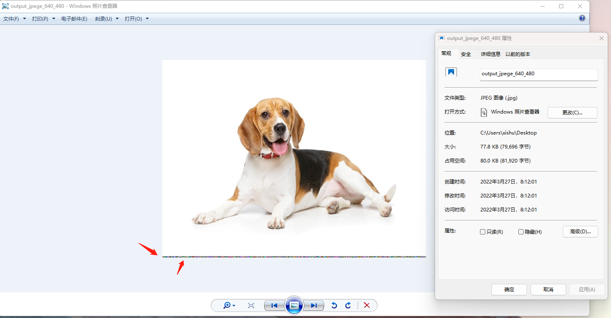Click the 访问时间 date value
611x318 pixels.
point(509,210)
